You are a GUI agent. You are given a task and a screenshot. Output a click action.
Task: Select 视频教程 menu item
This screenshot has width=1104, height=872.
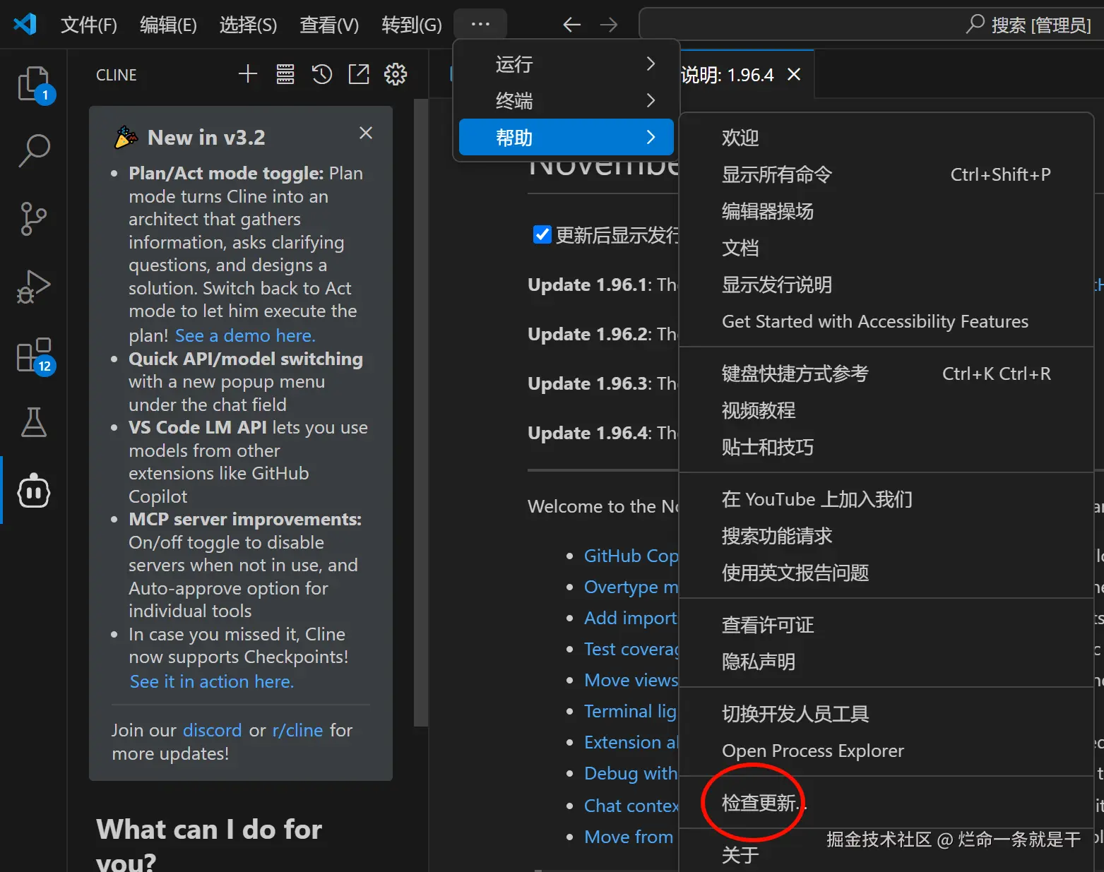pyautogui.click(x=886, y=410)
